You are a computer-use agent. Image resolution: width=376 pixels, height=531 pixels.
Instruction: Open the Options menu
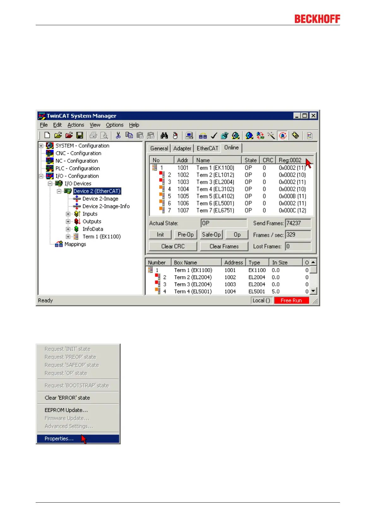tap(115, 125)
